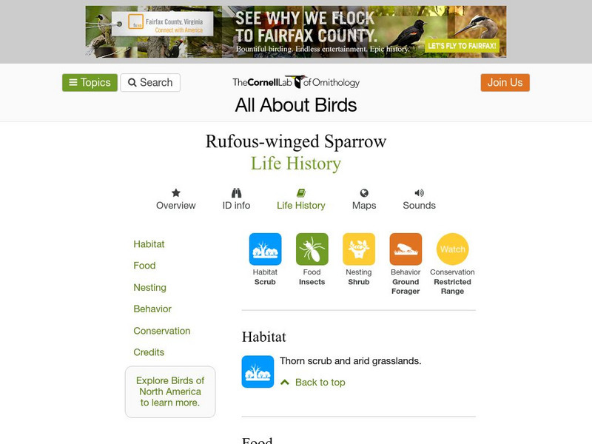Select the yellow Nesting Shrub icon
Screen dimensions: 592x444
coord(359,249)
